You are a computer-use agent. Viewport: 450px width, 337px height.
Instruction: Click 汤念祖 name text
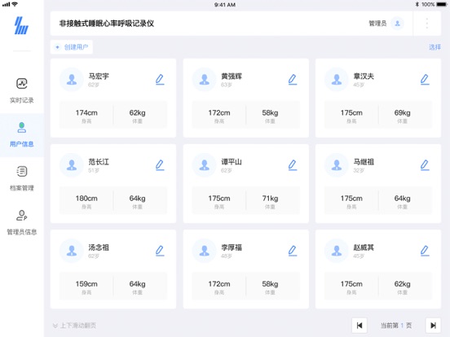point(99,247)
